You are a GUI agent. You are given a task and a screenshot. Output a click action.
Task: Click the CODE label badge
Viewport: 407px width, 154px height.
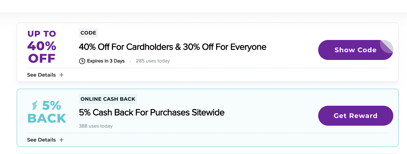coord(88,33)
